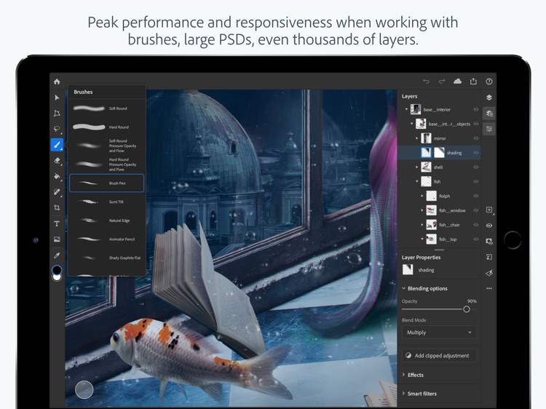Choose the Animator Pencil brush
This screenshot has width=546, height=409.
point(106,239)
